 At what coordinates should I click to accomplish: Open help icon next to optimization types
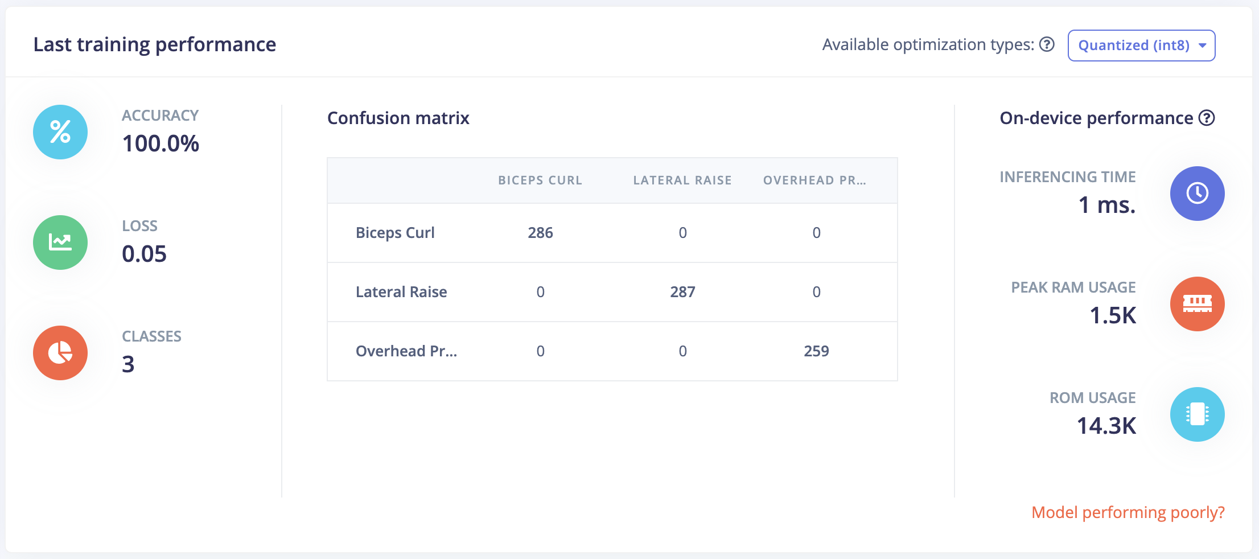pos(1047,44)
